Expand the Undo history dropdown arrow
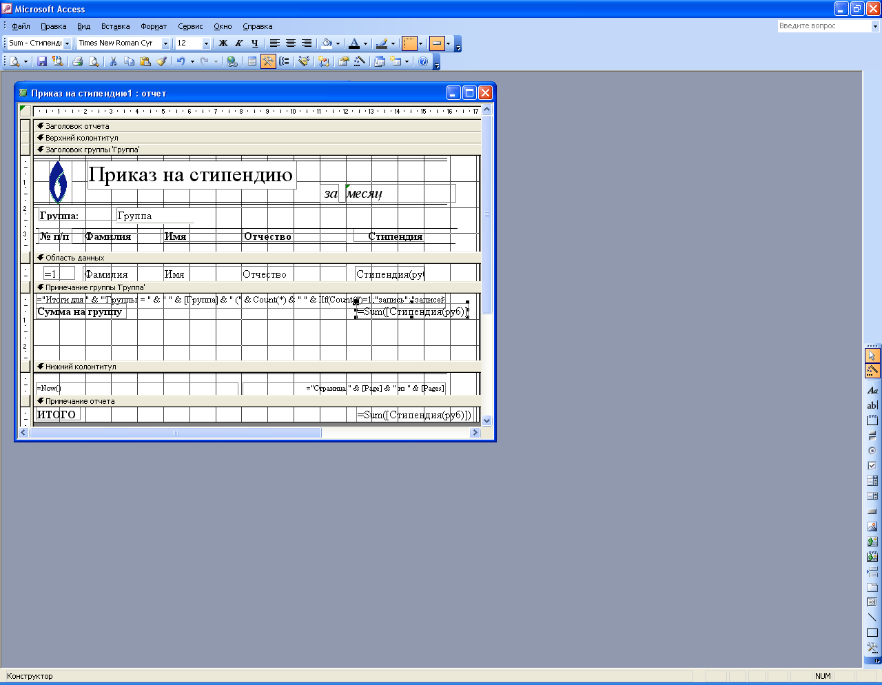This screenshot has height=685, width=882. pyautogui.click(x=192, y=61)
